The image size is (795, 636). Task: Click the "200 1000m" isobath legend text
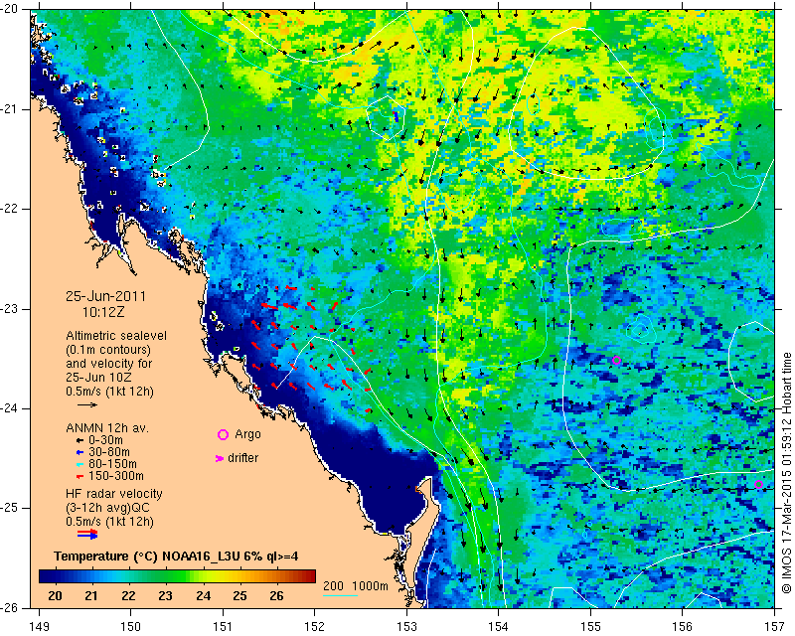tap(356, 585)
